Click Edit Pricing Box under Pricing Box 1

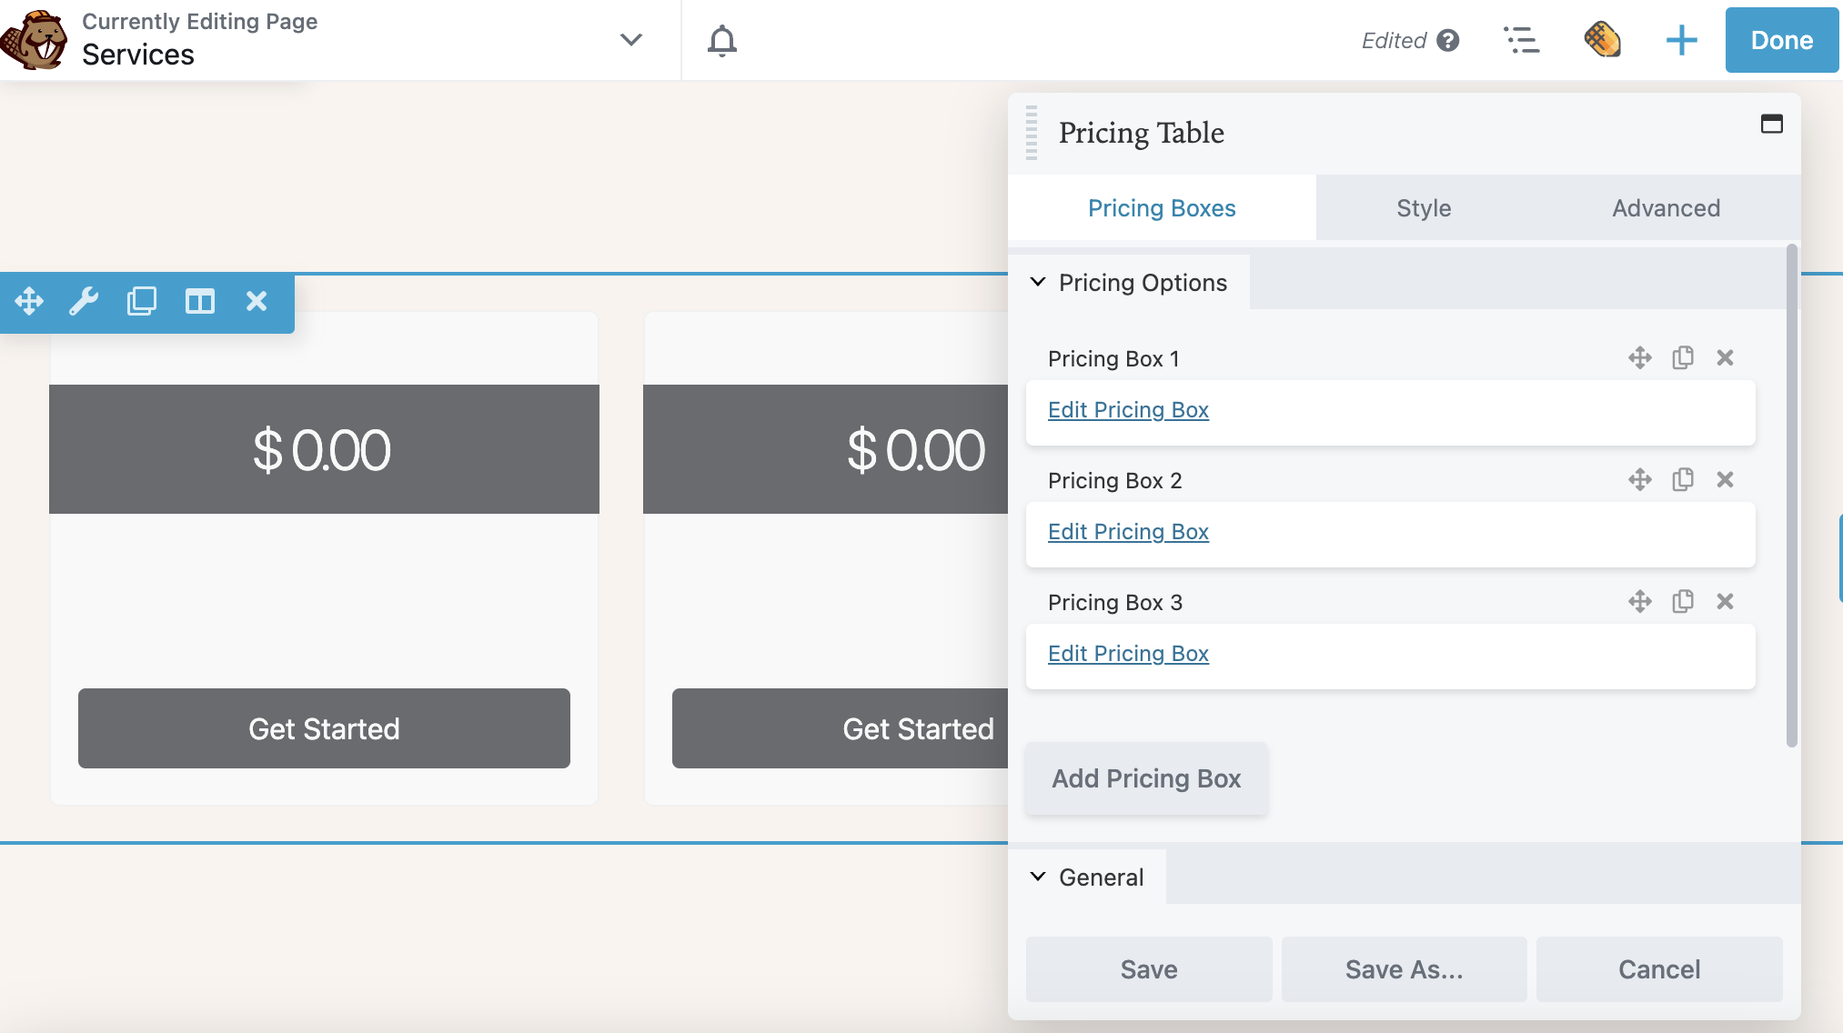(1128, 409)
